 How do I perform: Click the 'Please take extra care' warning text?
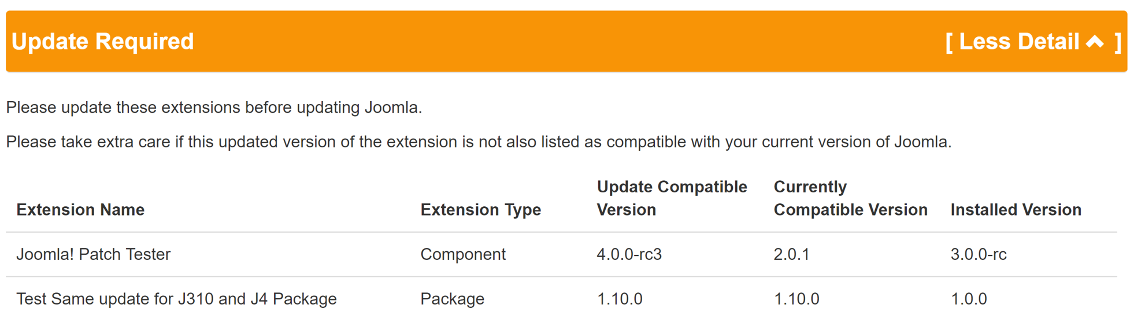tap(479, 142)
